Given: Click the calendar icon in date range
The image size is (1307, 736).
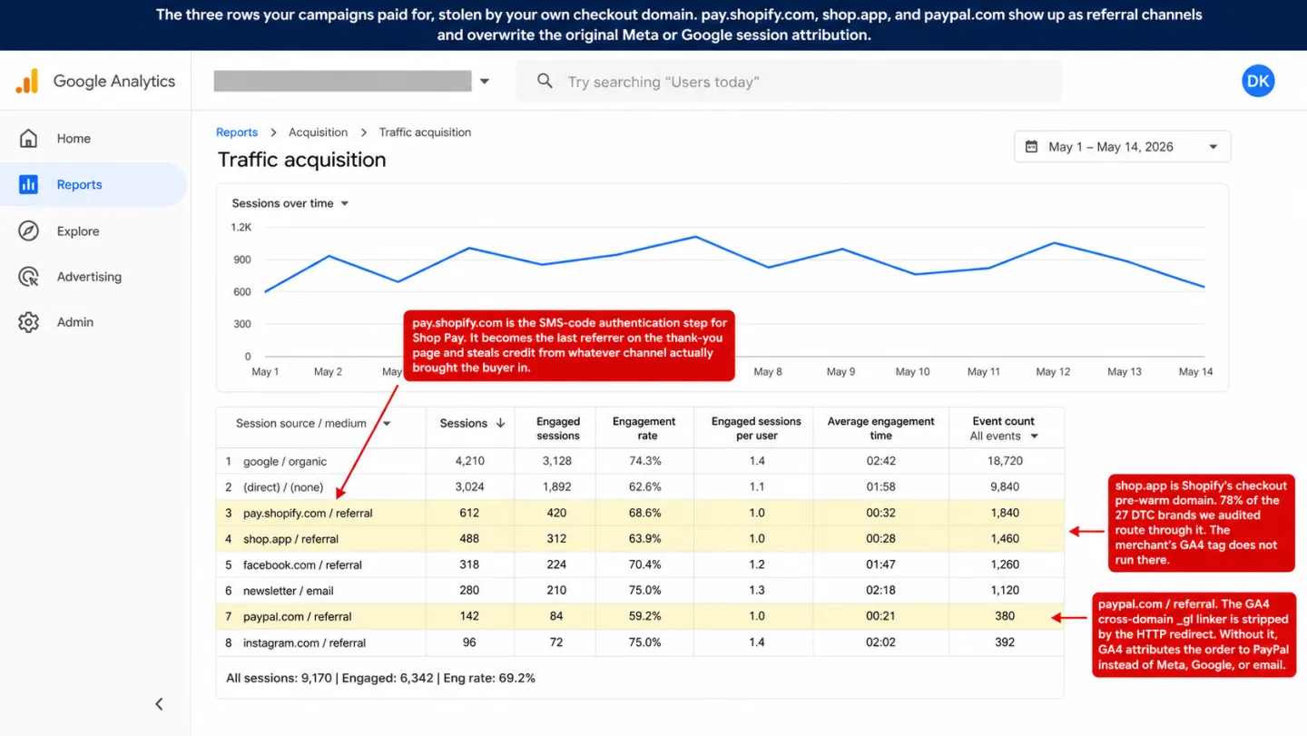Looking at the screenshot, I should tap(1031, 146).
